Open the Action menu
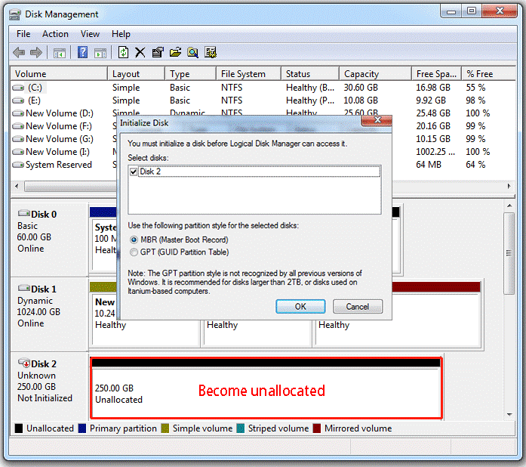Screen dimensions: 526x467 tap(55, 34)
